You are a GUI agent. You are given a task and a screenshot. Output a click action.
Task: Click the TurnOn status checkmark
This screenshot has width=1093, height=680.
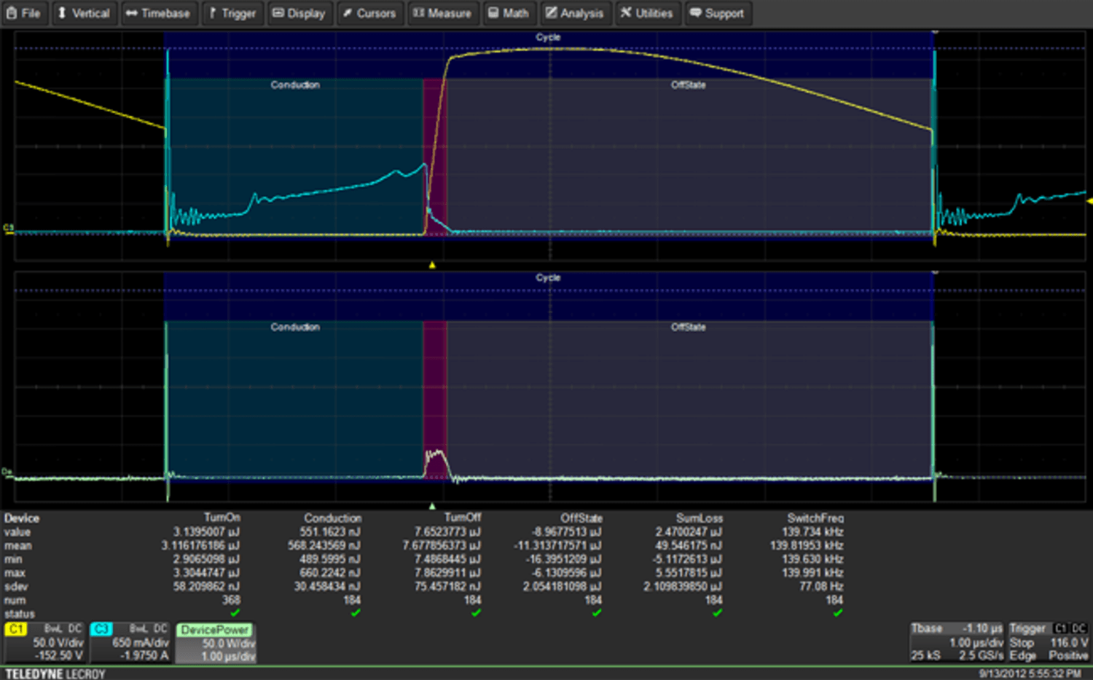[x=236, y=614]
